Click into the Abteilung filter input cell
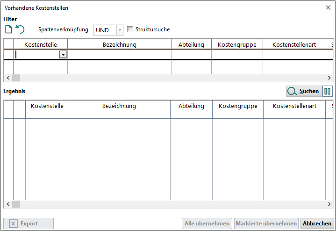The image size is (336, 231). [191, 55]
